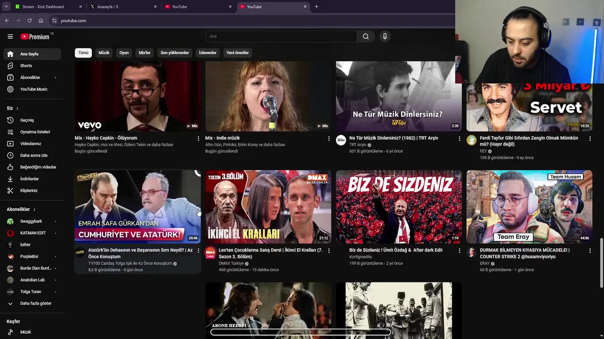This screenshot has height=339, width=604.
Task: Open Müzik under Keşfet
Action: point(33,332)
